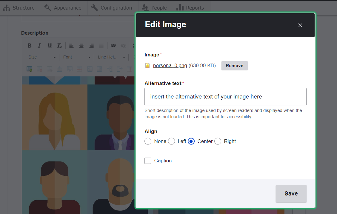Viewport: 337px width, 214px height.
Task: Select the Center alignment radio button
Action: point(191,141)
